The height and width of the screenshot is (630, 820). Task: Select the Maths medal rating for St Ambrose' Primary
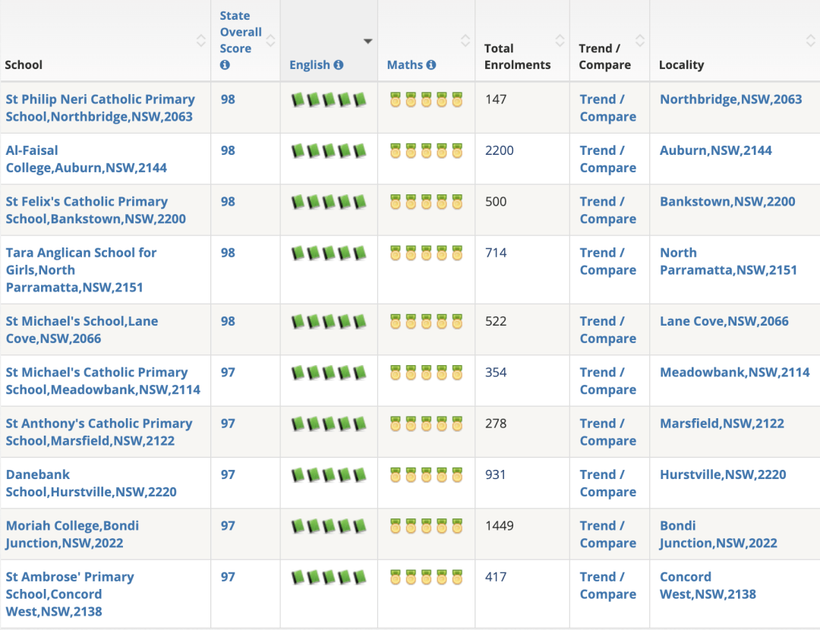point(426,578)
